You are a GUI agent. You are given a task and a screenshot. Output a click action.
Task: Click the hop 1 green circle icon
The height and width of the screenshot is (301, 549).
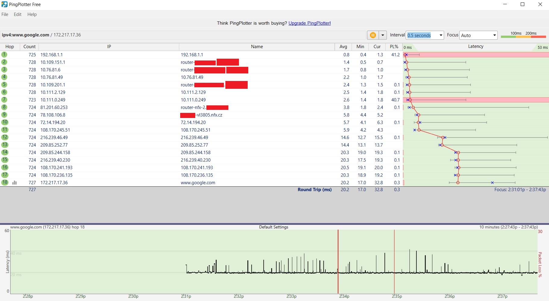pyautogui.click(x=4, y=54)
